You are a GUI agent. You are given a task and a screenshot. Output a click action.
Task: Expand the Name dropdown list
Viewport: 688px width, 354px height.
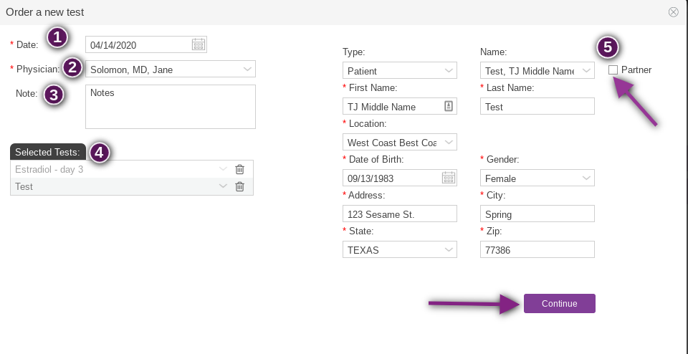586,70
